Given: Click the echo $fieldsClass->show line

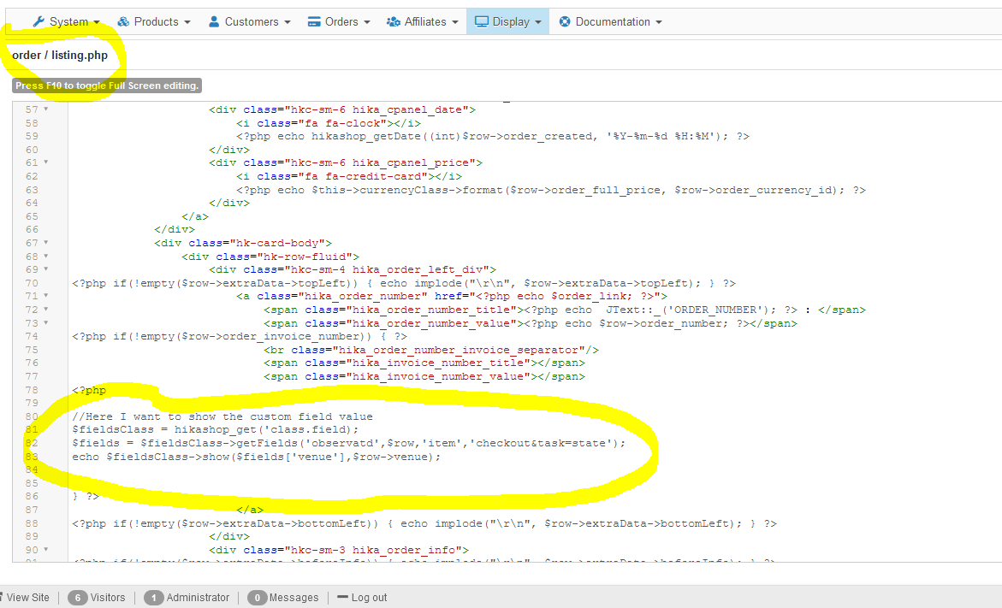Looking at the screenshot, I should tap(256, 457).
